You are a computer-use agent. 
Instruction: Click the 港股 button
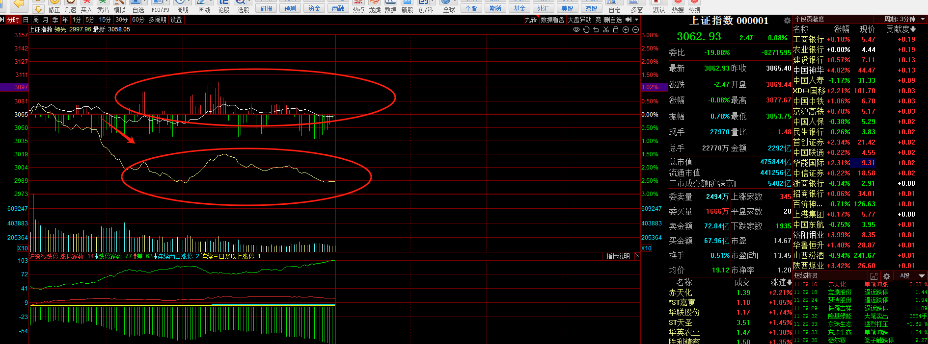pos(591,8)
